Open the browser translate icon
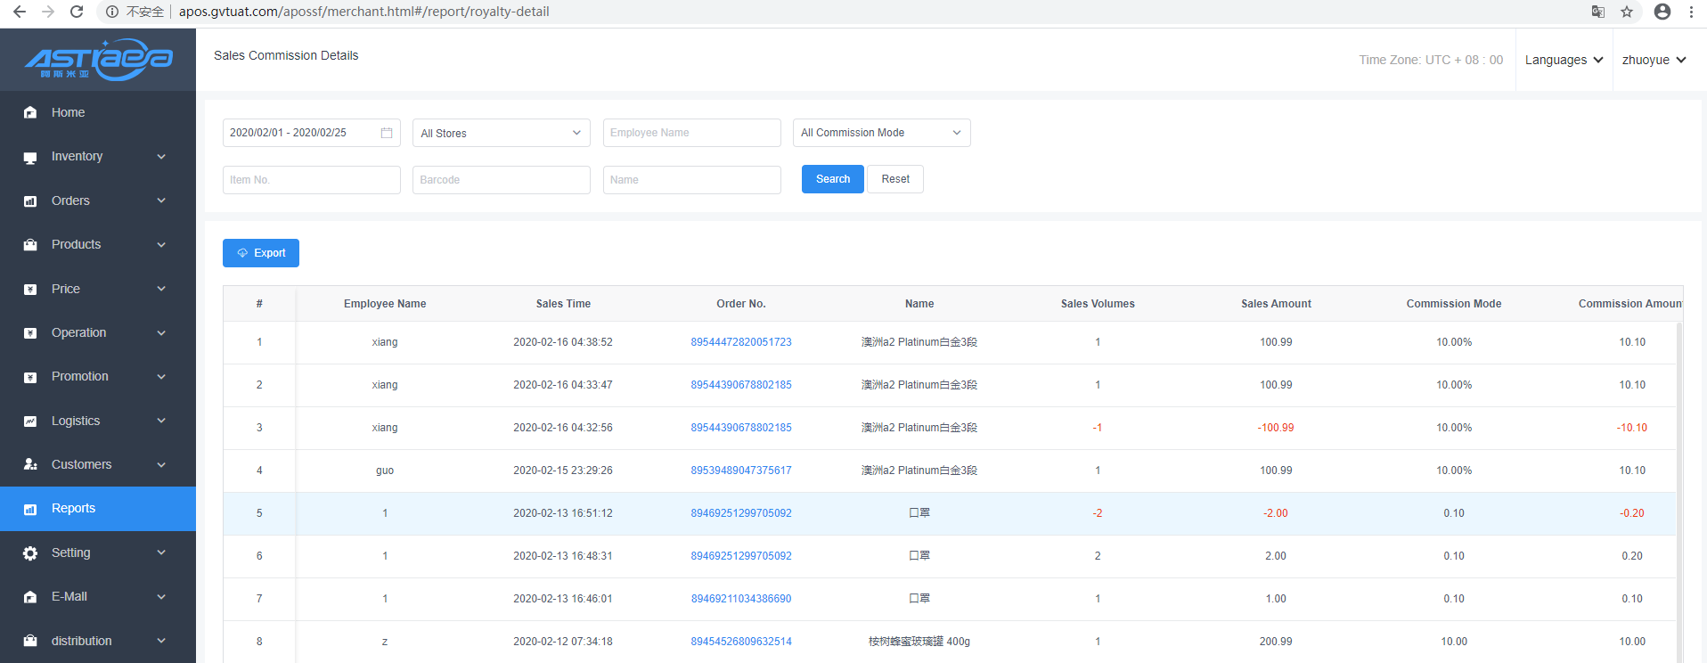1707x663 pixels. click(1598, 12)
